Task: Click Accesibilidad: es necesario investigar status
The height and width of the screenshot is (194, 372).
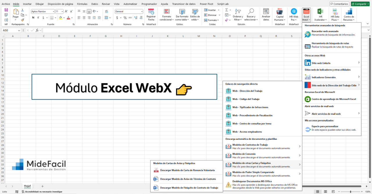Action: [42, 192]
